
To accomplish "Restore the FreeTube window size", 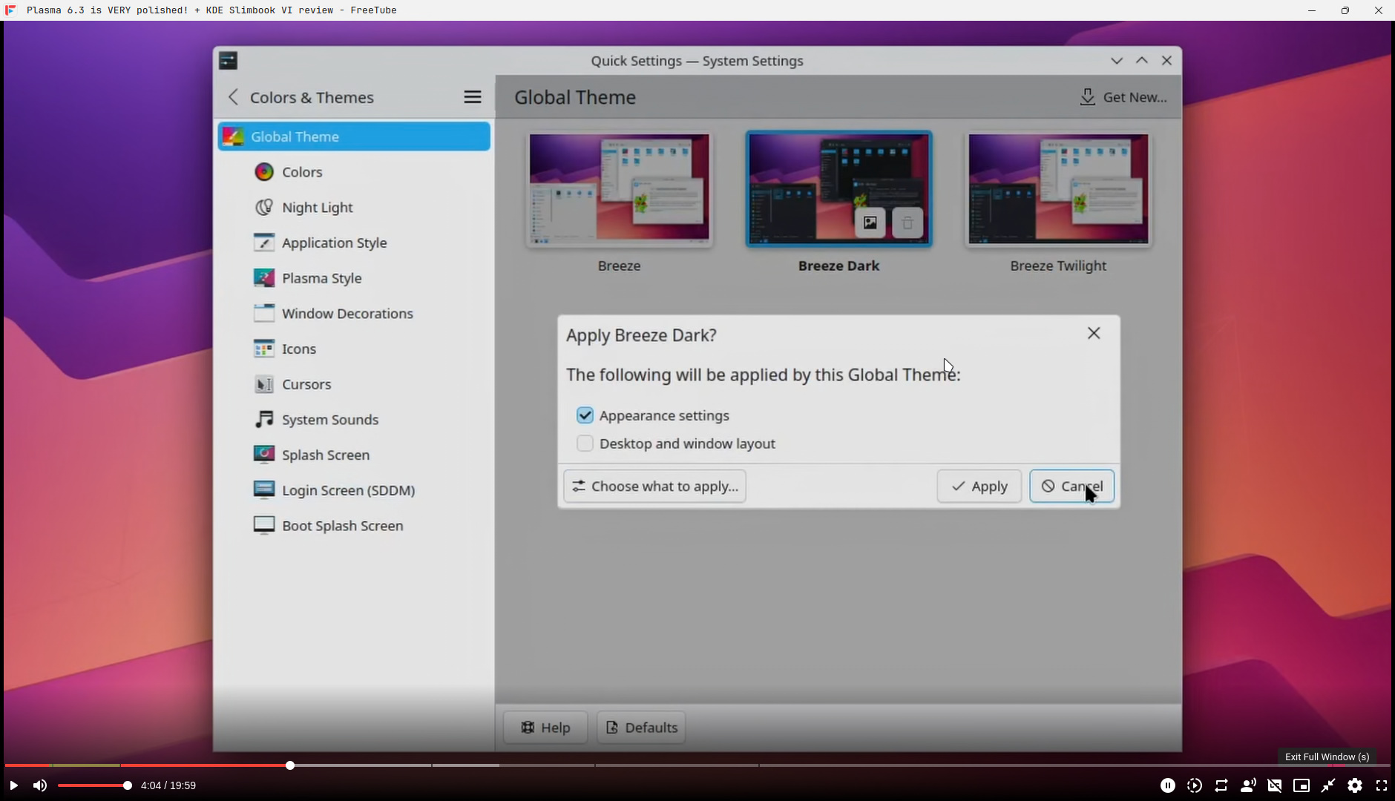I will pos(1345,10).
